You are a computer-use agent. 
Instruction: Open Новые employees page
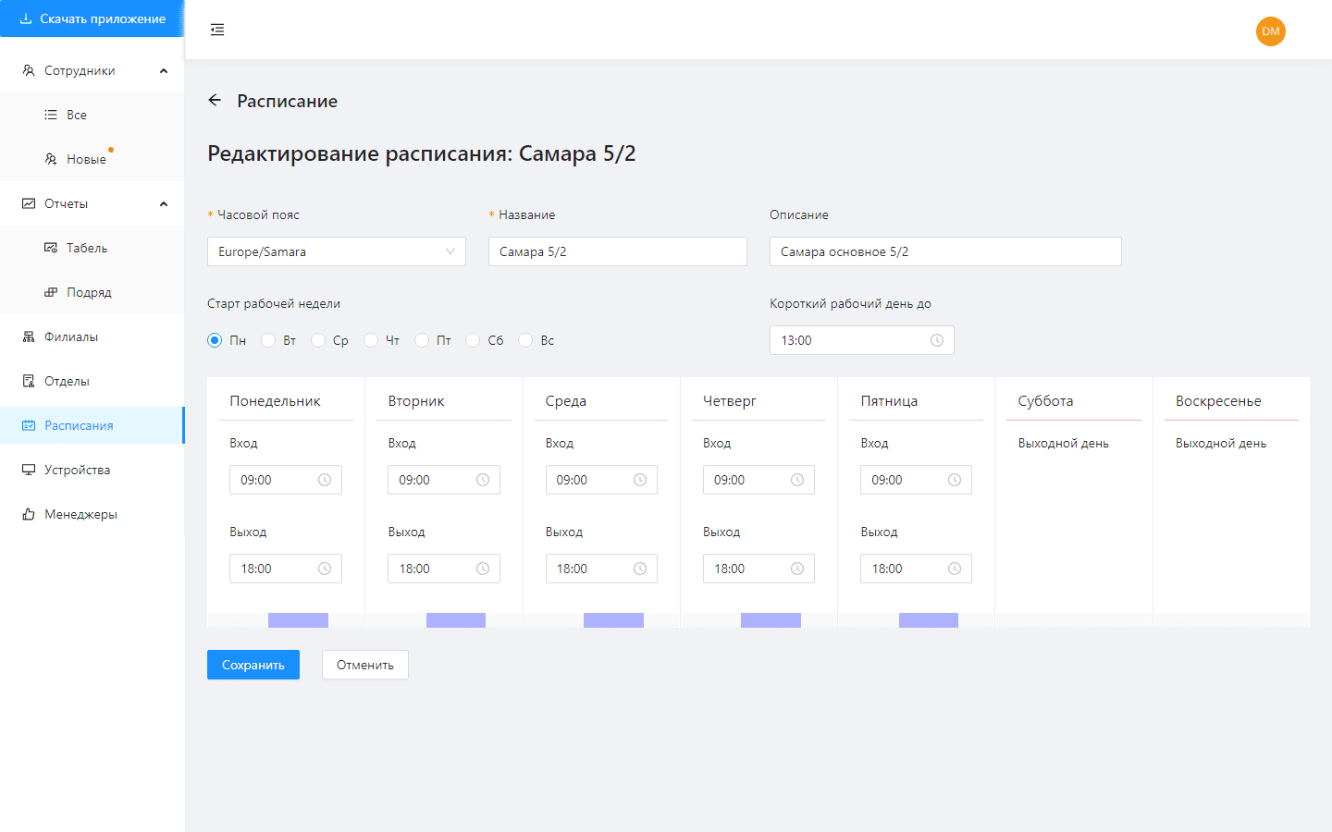click(x=92, y=159)
